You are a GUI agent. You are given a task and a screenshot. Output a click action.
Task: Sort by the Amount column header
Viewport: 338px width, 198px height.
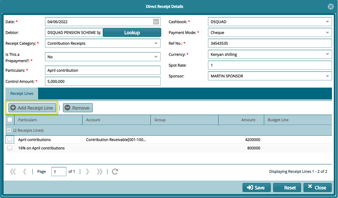[241, 120]
